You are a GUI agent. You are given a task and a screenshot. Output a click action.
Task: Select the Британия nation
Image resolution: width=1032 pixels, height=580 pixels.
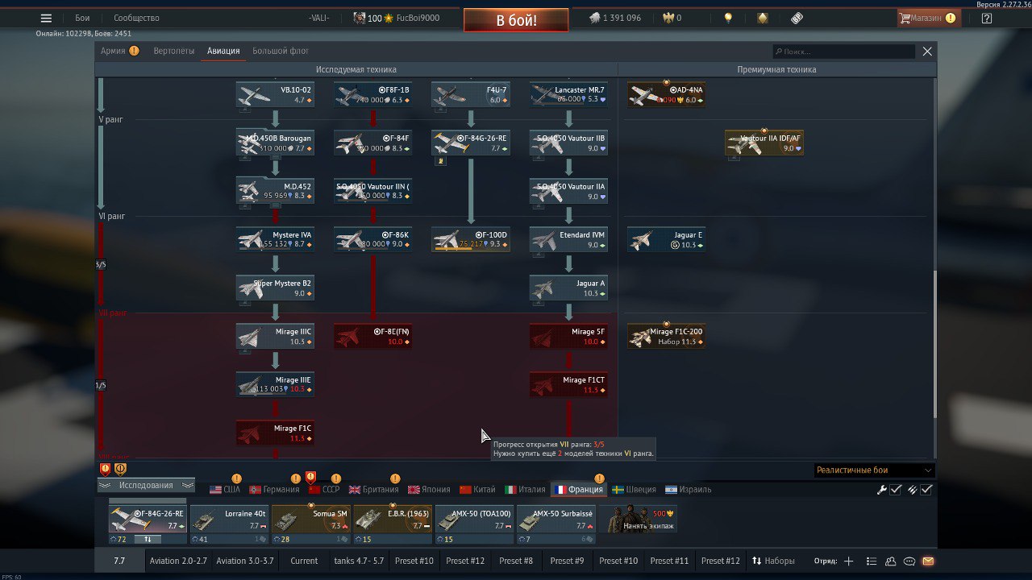(x=374, y=489)
